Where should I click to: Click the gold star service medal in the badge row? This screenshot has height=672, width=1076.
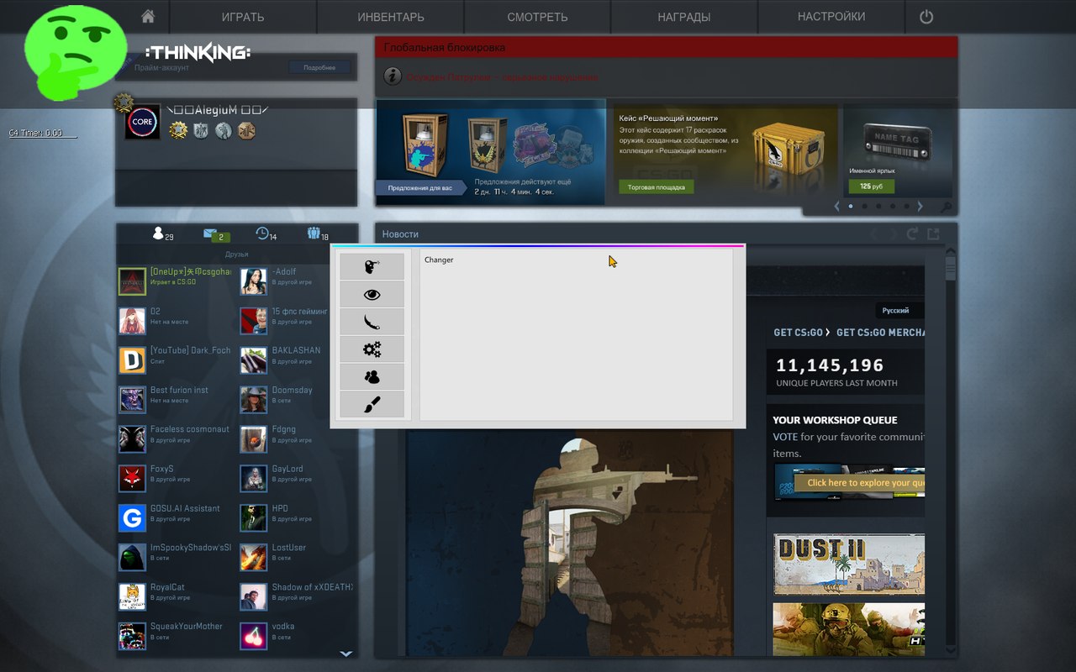tap(177, 130)
